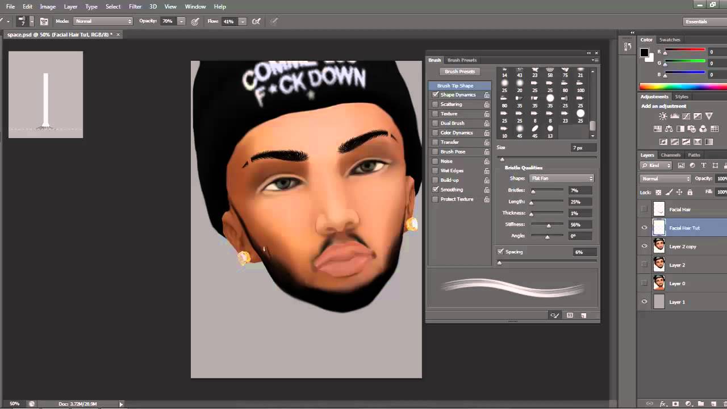The width and height of the screenshot is (727, 409).
Task: Hide the Facial Hair Tut layer
Action: pos(644,228)
